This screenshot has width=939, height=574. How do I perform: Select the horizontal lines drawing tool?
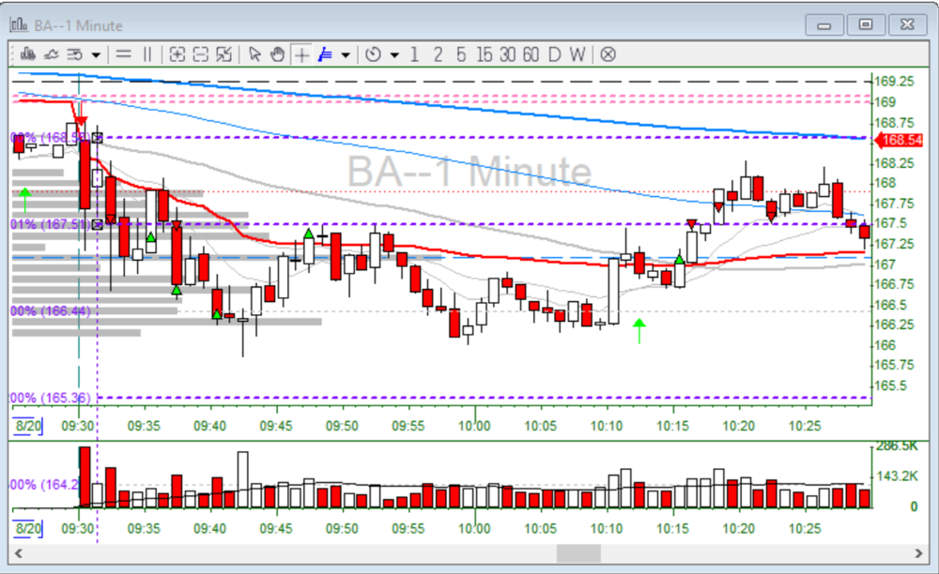click(x=123, y=54)
